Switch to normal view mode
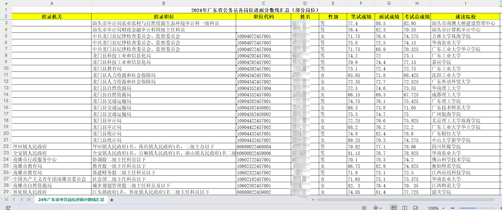This screenshot has width=502, height=210. click(x=394, y=208)
